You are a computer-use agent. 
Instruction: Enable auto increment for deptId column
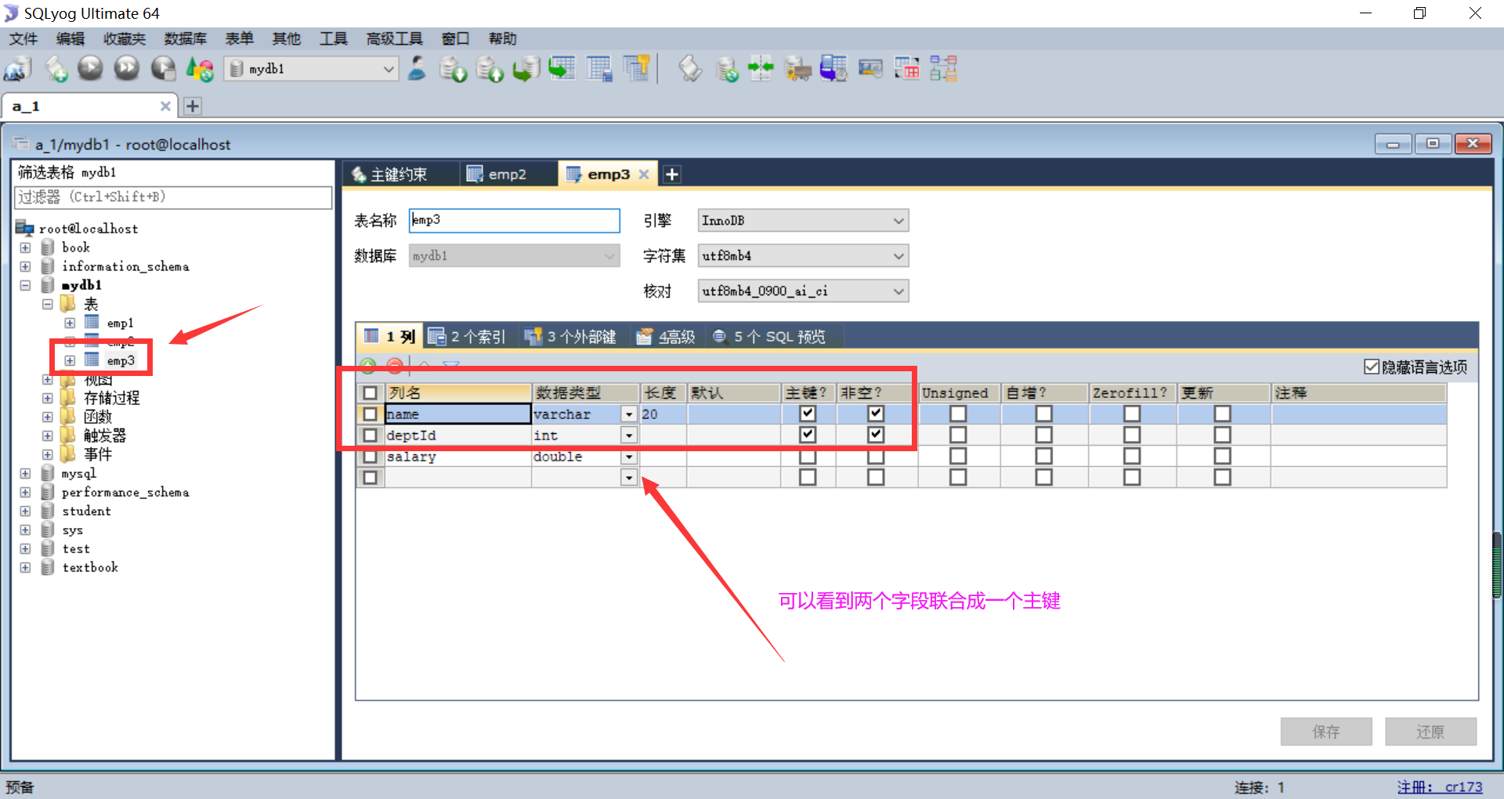click(1043, 434)
